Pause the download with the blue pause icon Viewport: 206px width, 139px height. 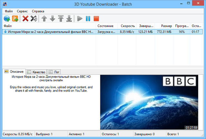pos(88,19)
